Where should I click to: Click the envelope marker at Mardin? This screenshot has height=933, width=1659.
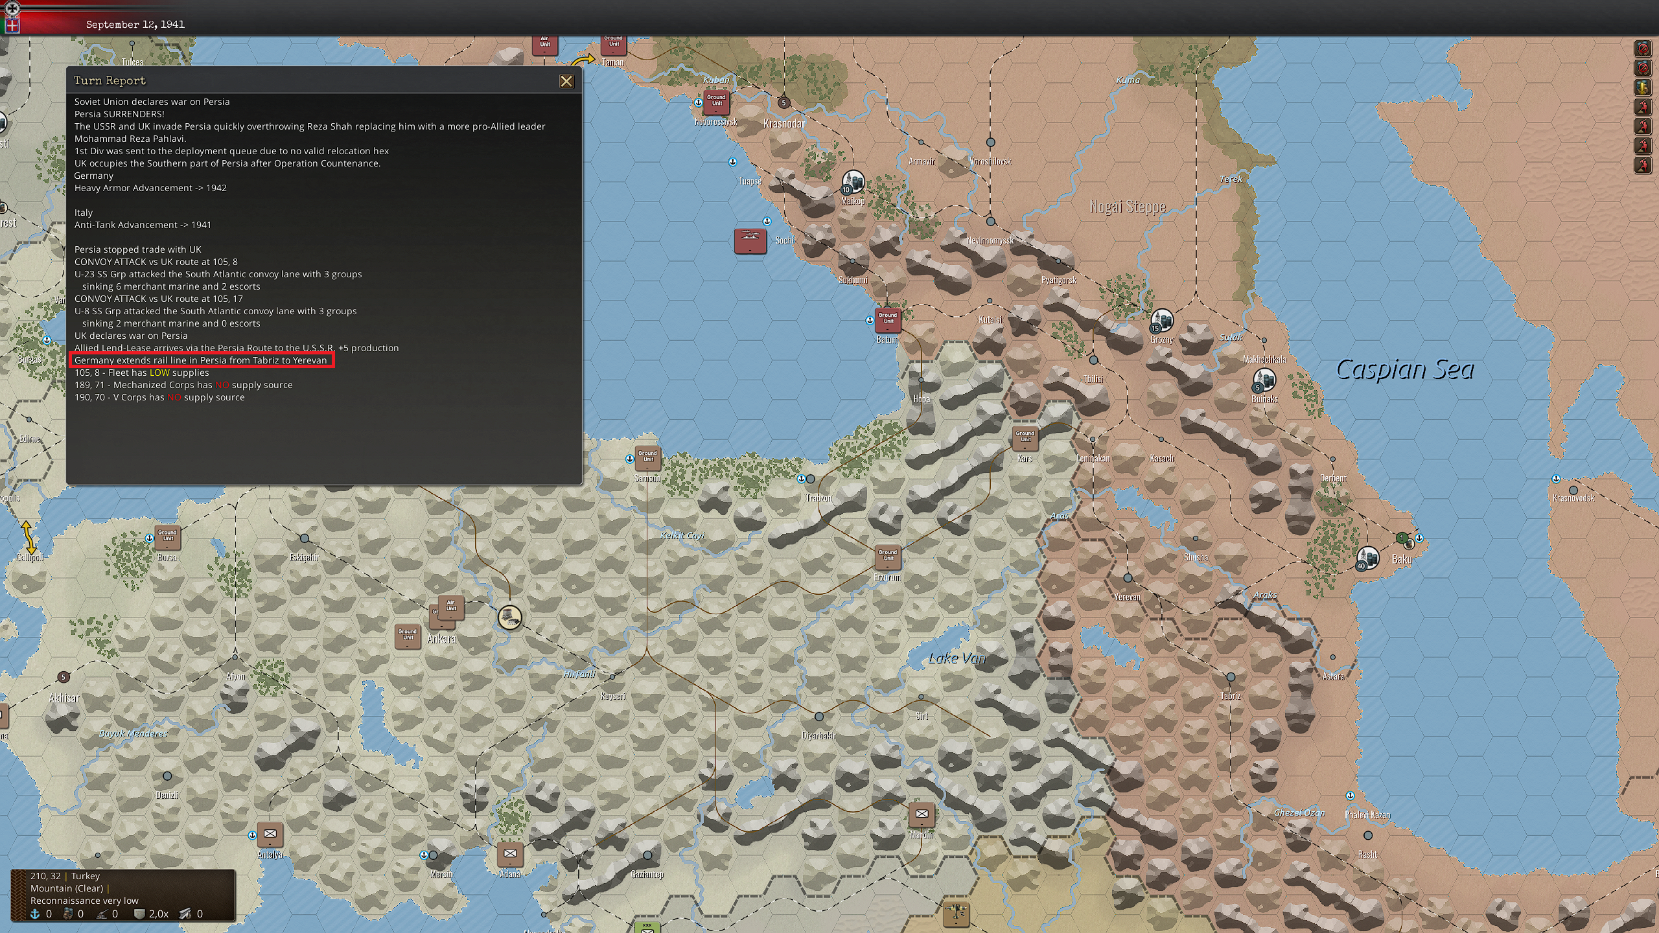click(922, 814)
